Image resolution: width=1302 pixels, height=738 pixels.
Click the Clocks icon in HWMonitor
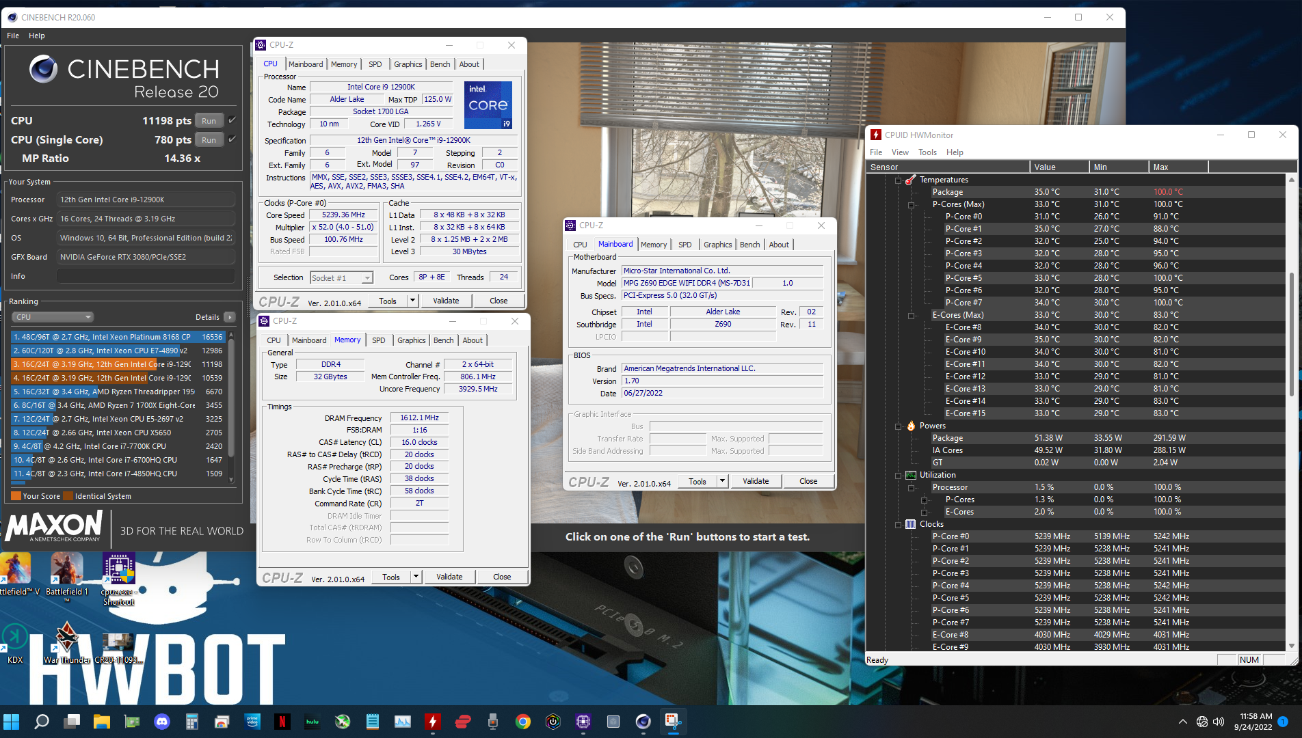coord(911,524)
